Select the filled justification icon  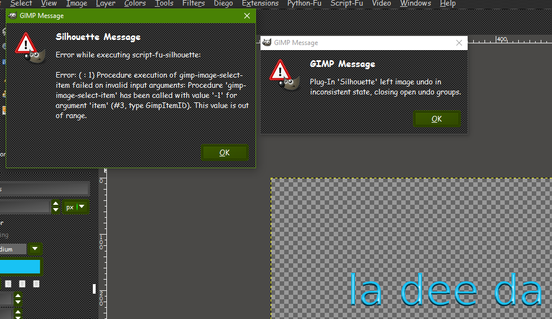click(x=36, y=284)
